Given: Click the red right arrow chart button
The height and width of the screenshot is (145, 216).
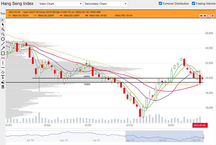Looking at the screenshot, I should (x=205, y=16).
